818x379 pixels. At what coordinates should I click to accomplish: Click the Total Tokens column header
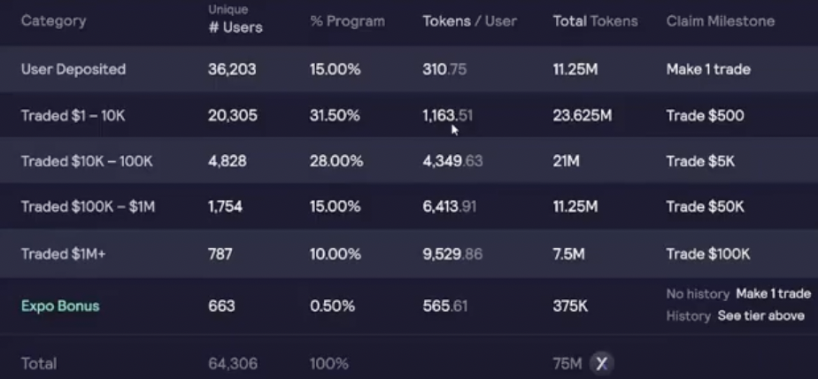coord(595,21)
